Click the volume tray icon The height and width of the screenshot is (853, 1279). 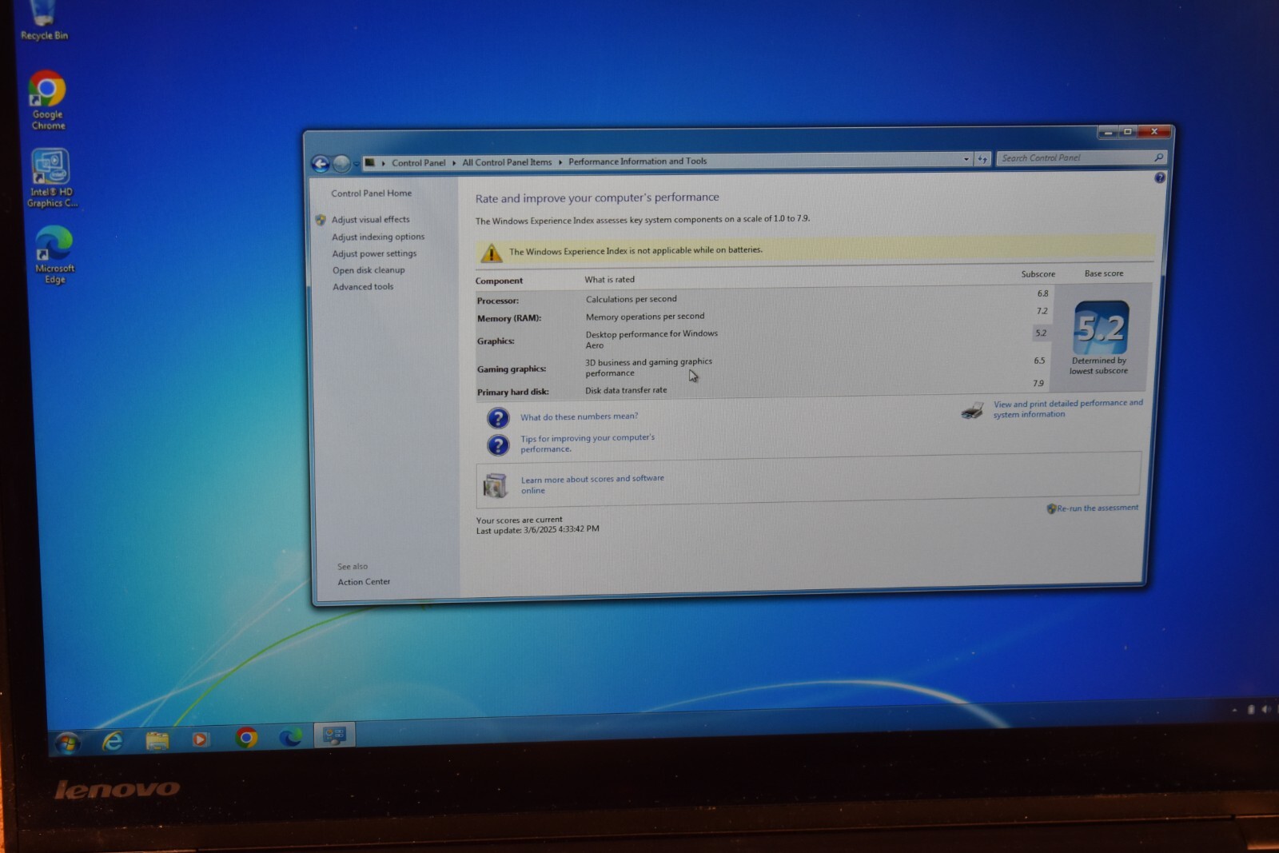point(1266,709)
